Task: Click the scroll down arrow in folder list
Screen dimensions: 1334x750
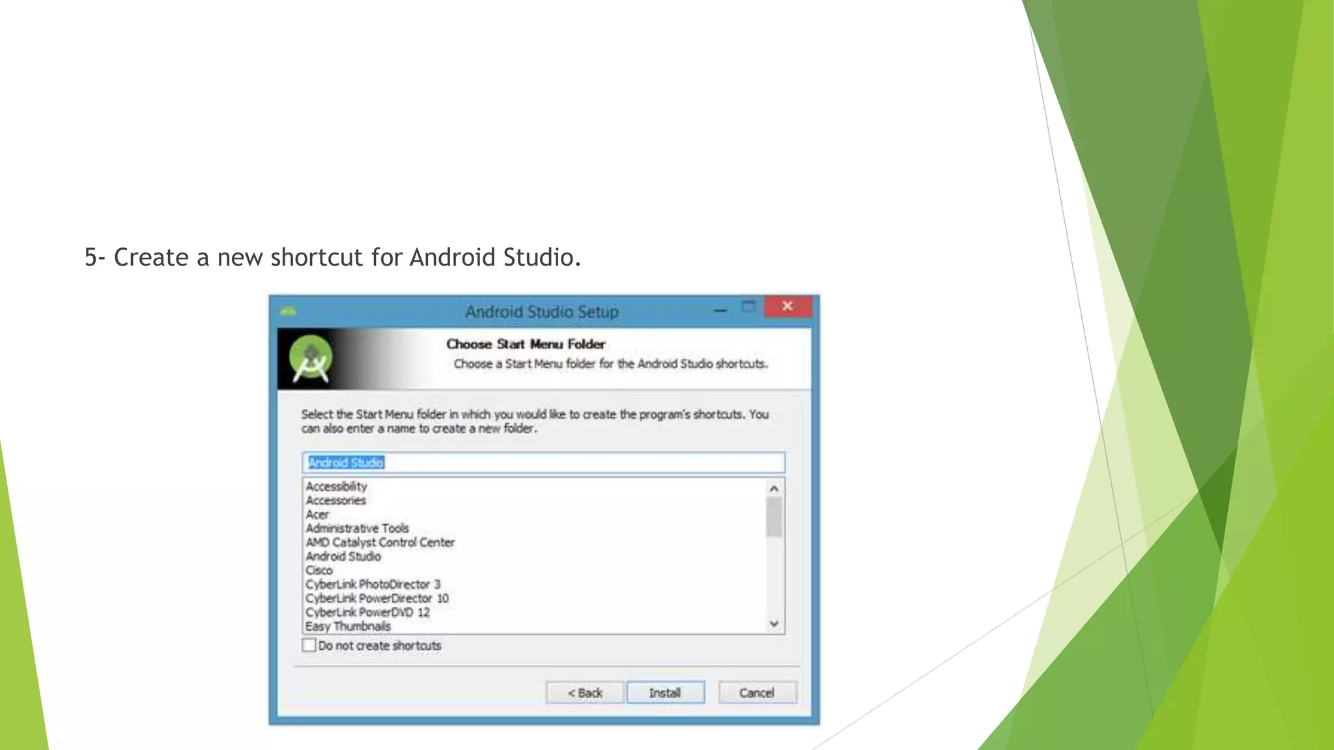Action: tap(774, 624)
